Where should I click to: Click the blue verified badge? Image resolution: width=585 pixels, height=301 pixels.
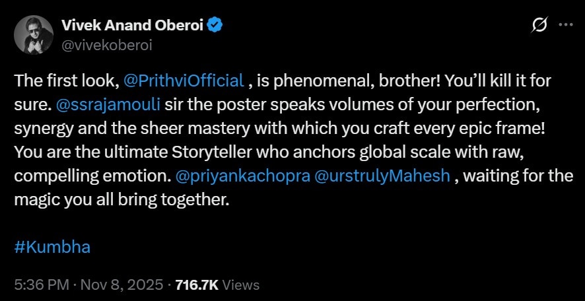click(x=215, y=26)
